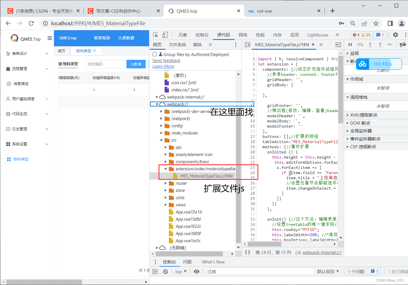Expand 表单设计 sidebar menu
The height and width of the screenshot is (285, 408).
[27, 53]
